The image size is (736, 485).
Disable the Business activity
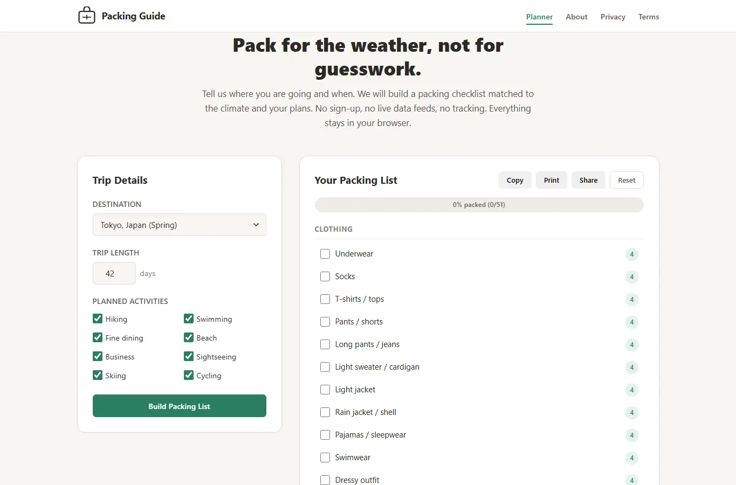(98, 356)
